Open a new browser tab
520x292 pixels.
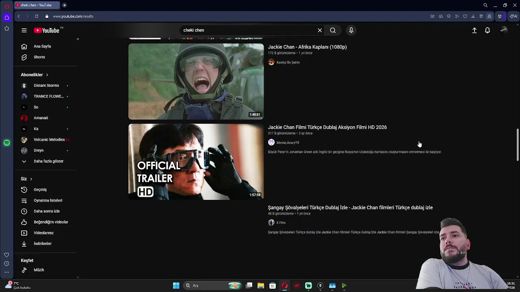click(x=64, y=5)
